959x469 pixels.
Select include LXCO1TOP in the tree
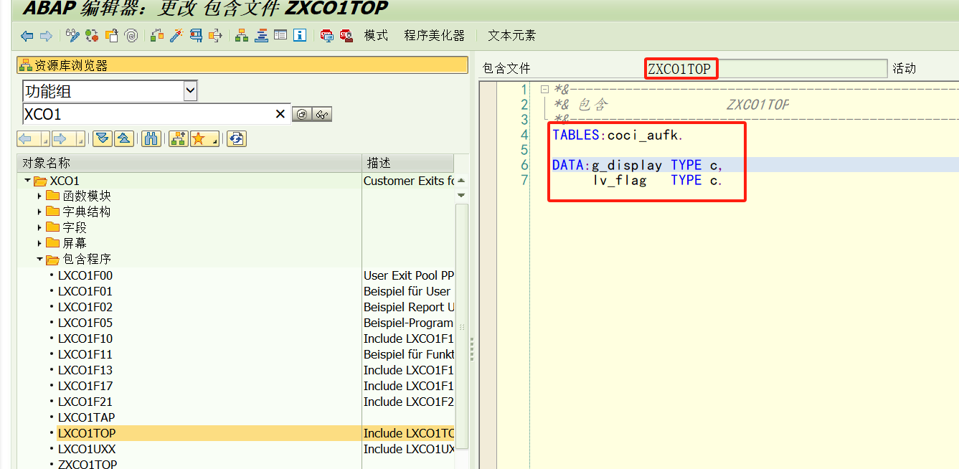87,433
